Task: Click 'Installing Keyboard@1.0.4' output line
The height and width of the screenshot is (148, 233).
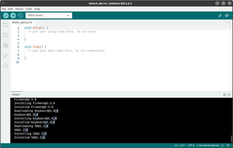Action: point(35,118)
